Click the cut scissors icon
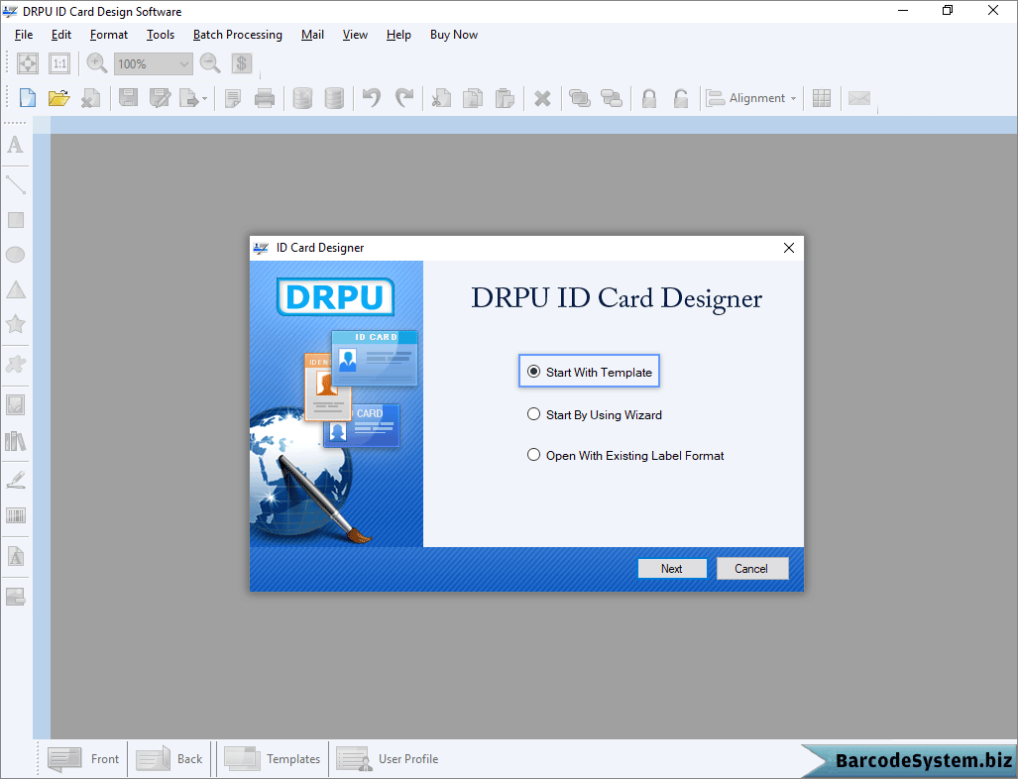Image resolution: width=1018 pixels, height=779 pixels. [441, 98]
